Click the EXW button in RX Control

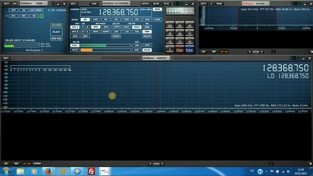tap(94, 3)
